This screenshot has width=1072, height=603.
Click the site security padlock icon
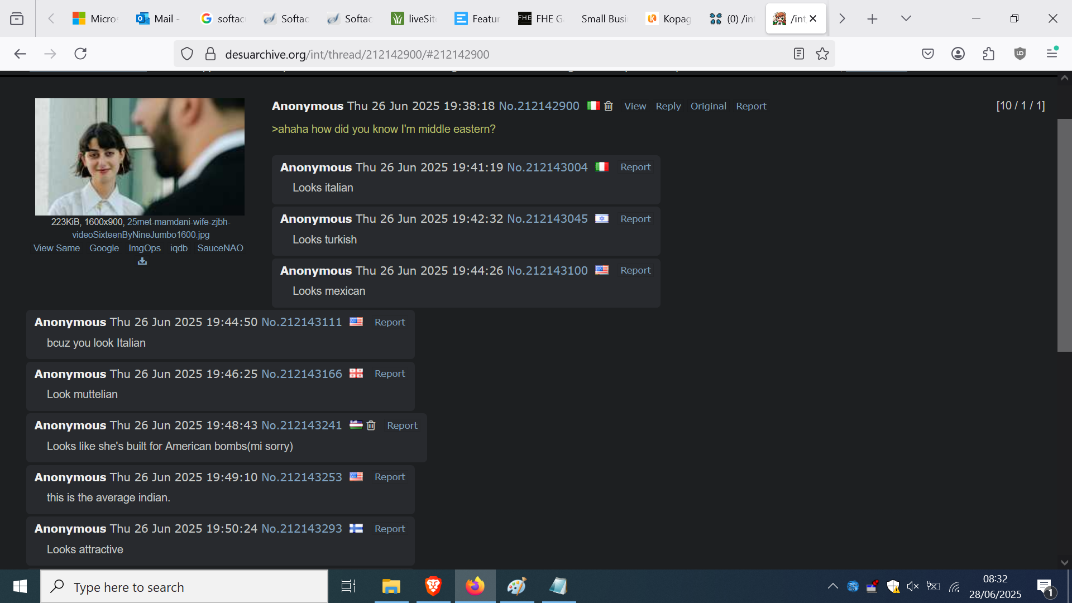(210, 54)
